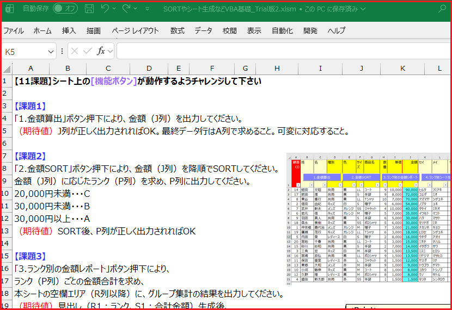Select column H header
This screenshot has width=452, height=310.
click(277, 69)
